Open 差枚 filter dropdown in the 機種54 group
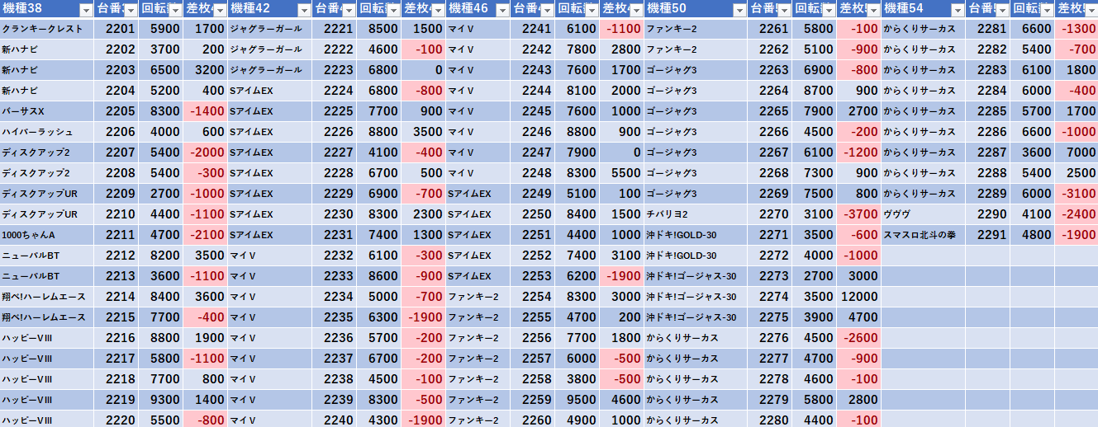The width and height of the screenshot is (1098, 427). [1091, 10]
